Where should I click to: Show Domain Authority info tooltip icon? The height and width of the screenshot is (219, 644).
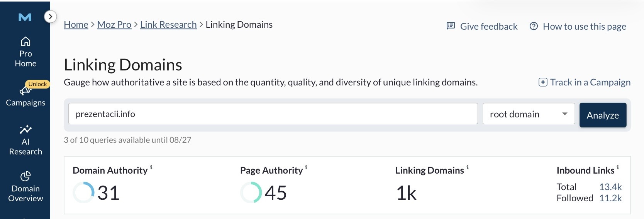[x=151, y=167]
